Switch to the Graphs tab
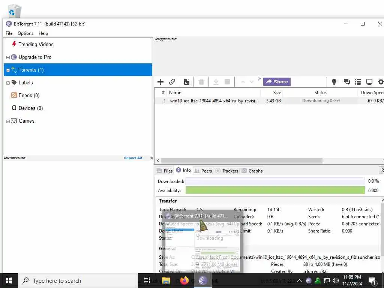This screenshot has height=288, width=384. 252,171
